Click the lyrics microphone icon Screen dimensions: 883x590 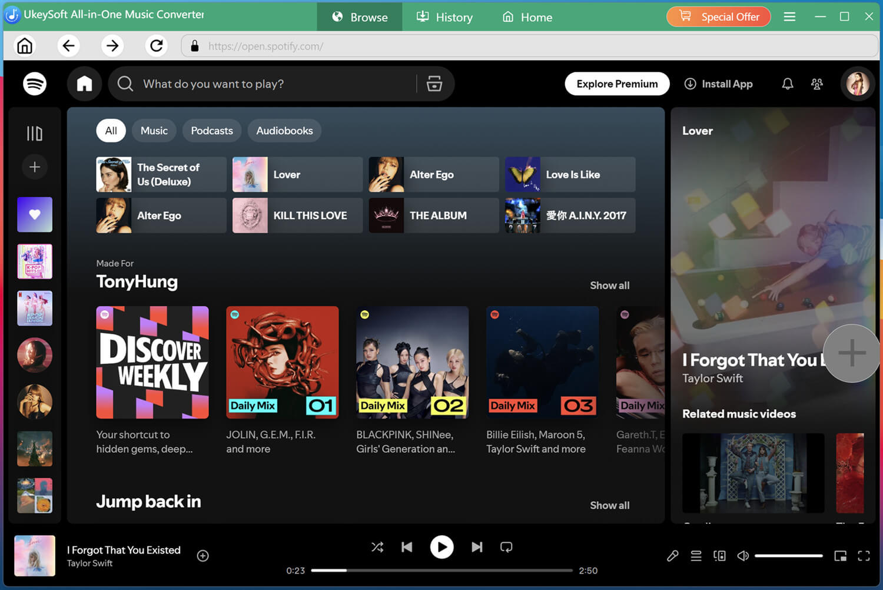point(672,555)
